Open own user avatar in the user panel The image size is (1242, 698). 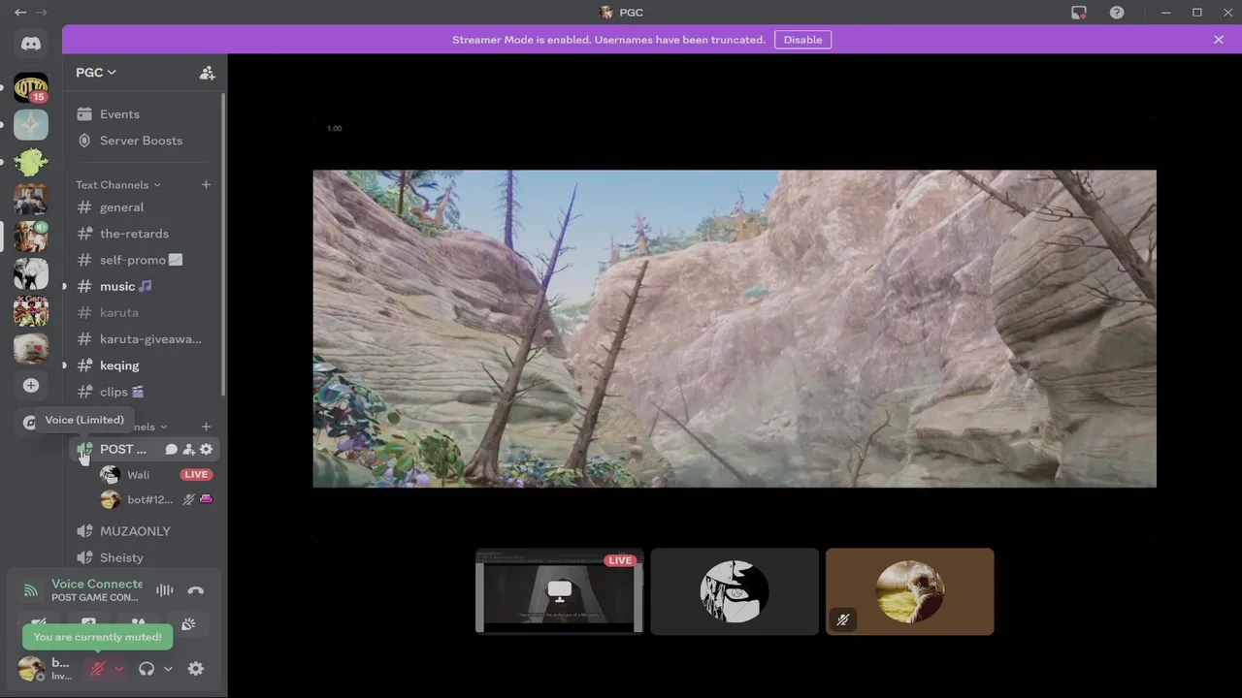31,669
